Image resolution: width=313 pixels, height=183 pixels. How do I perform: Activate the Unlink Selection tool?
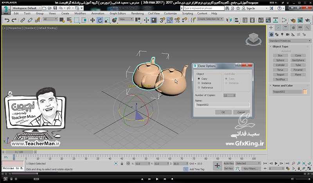click(30, 20)
